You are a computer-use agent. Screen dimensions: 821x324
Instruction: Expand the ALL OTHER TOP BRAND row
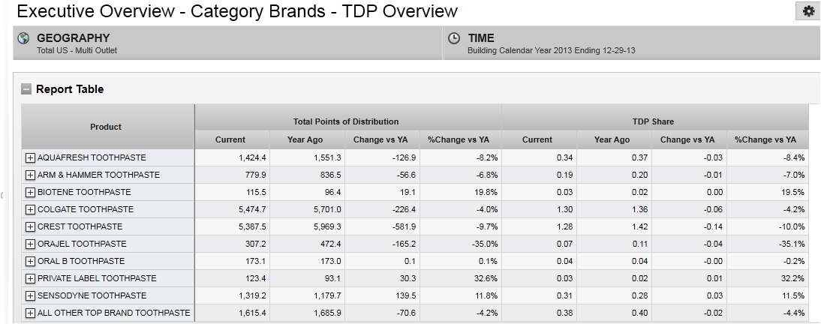point(31,313)
